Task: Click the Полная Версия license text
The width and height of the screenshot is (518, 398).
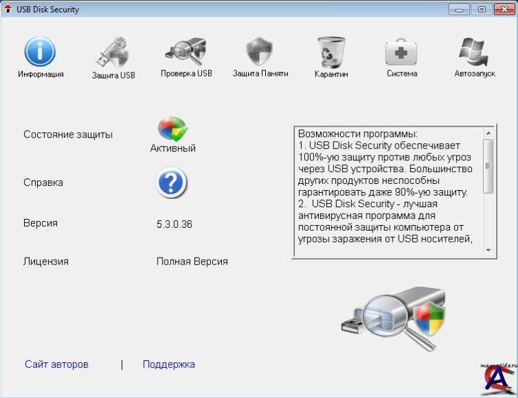Action: [x=192, y=262]
